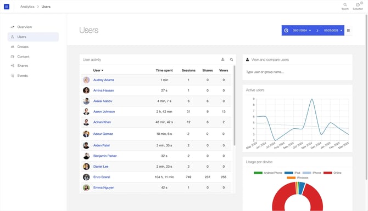Click the Type user or group name field

pos(297,72)
